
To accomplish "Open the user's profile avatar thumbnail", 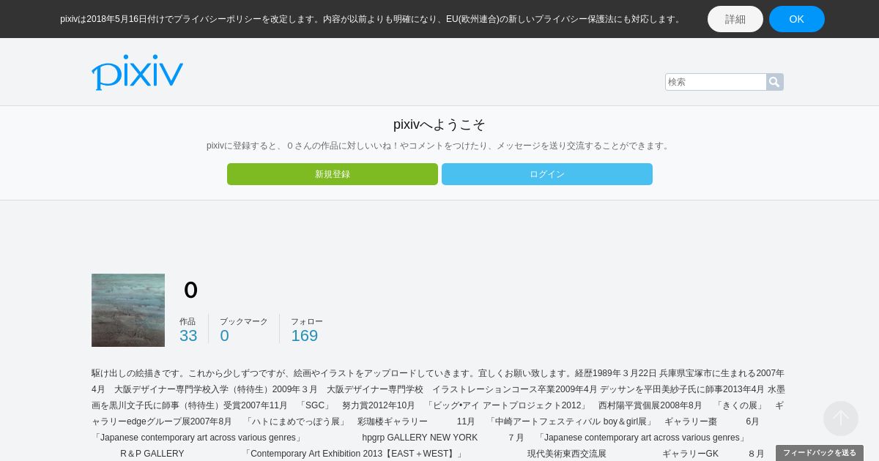I will coord(128,310).
